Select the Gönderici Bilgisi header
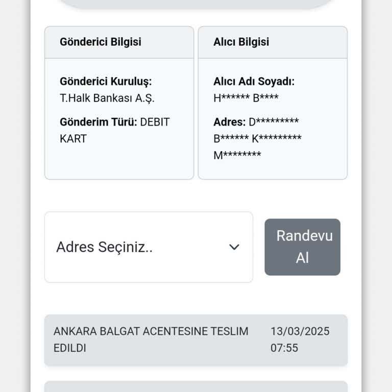The height and width of the screenshot is (392, 392). [101, 42]
